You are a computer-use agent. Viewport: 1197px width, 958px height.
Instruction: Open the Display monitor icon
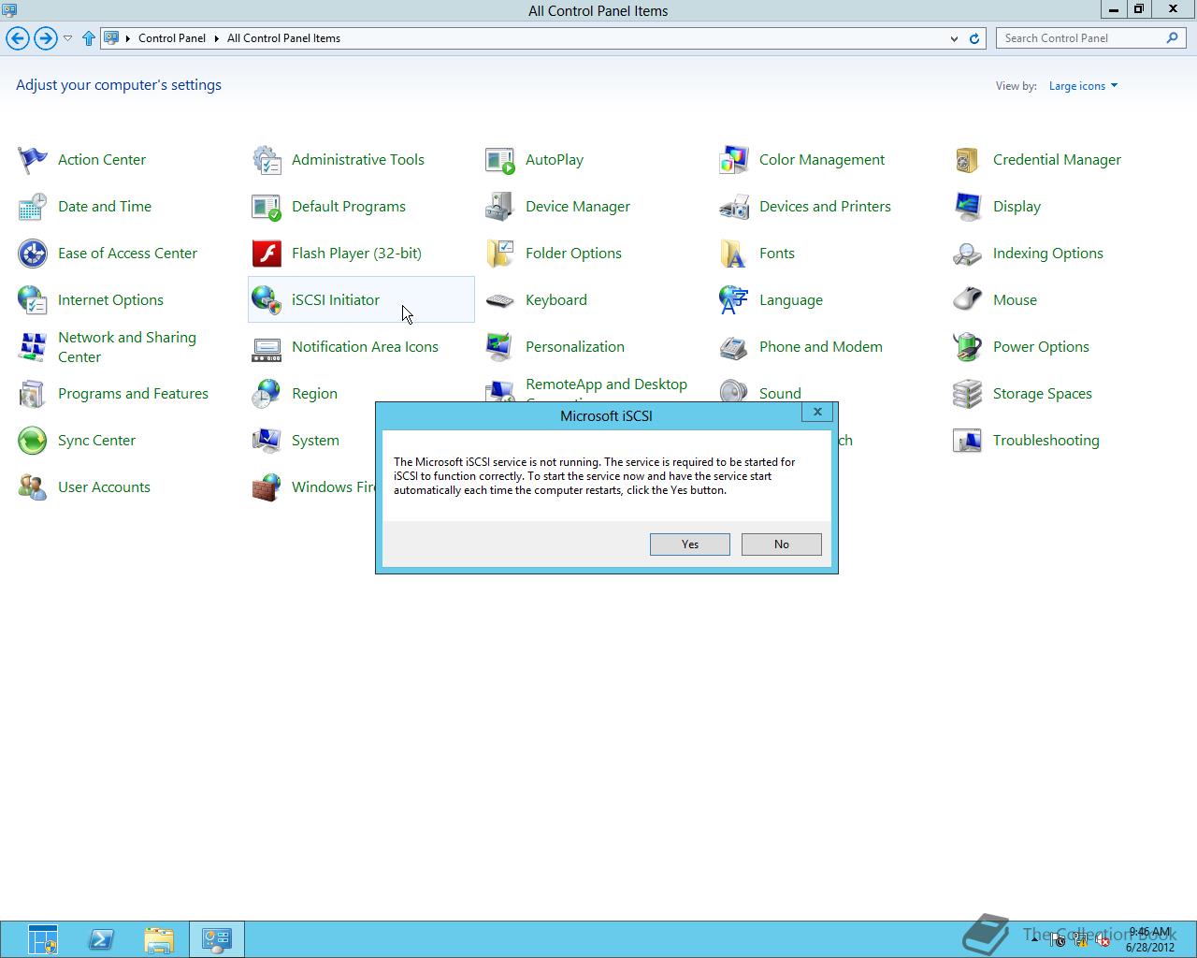968,207
